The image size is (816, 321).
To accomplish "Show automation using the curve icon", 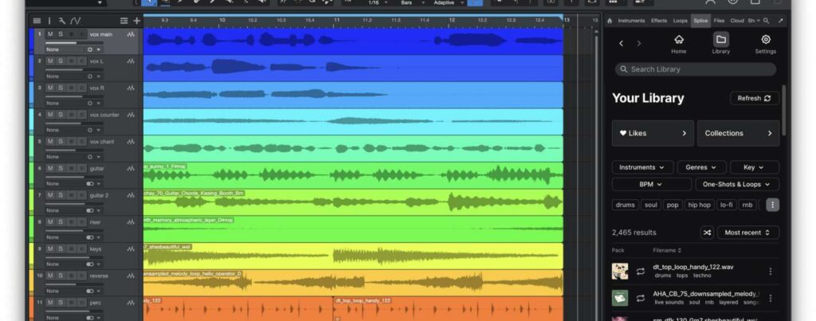I will pyautogui.click(x=75, y=20).
